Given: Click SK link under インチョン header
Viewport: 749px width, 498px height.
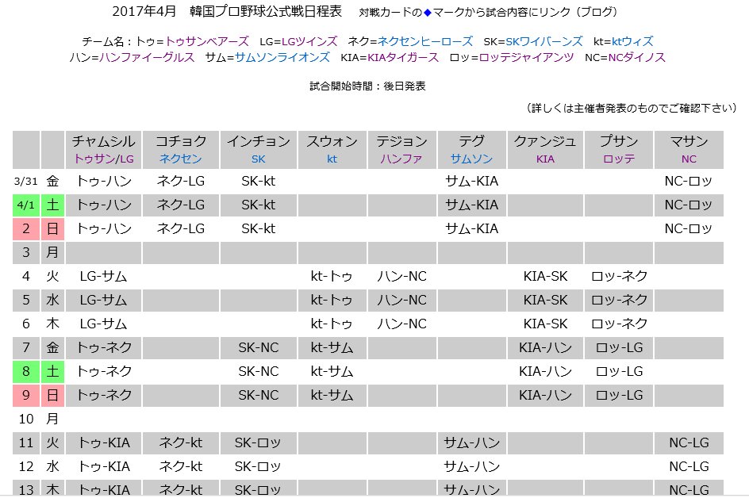Looking at the screenshot, I should click(x=258, y=159).
